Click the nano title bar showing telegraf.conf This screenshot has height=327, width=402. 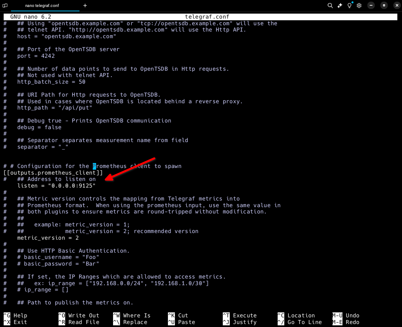point(207,17)
